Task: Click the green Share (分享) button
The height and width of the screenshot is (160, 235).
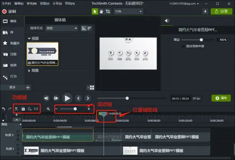Action: pos(221,11)
